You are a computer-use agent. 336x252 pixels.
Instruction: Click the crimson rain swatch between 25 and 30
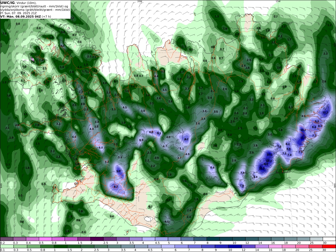coord(316,246)
